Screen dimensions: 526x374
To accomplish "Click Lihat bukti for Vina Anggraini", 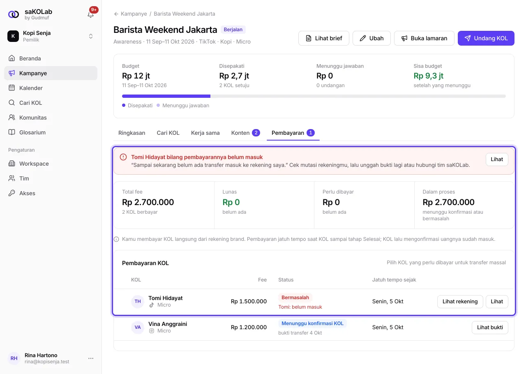I will [x=490, y=327].
